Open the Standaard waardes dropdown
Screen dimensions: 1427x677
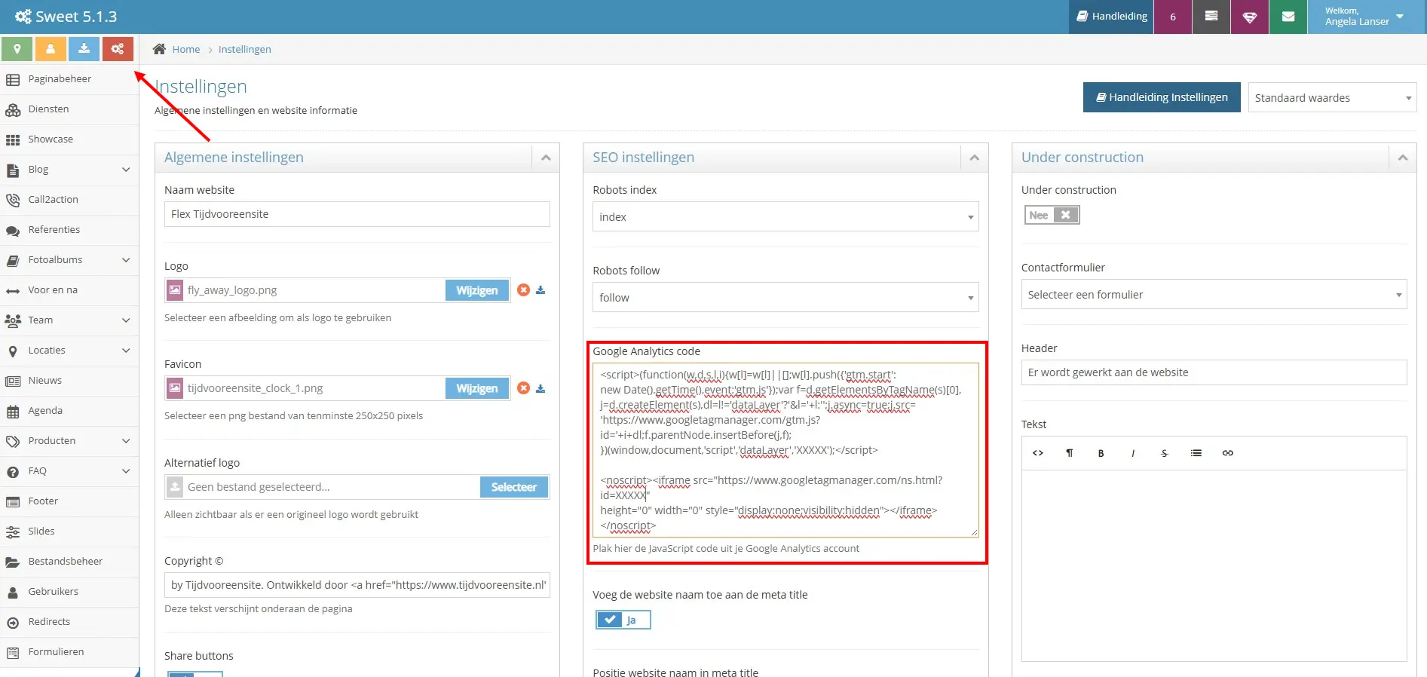coord(1332,98)
